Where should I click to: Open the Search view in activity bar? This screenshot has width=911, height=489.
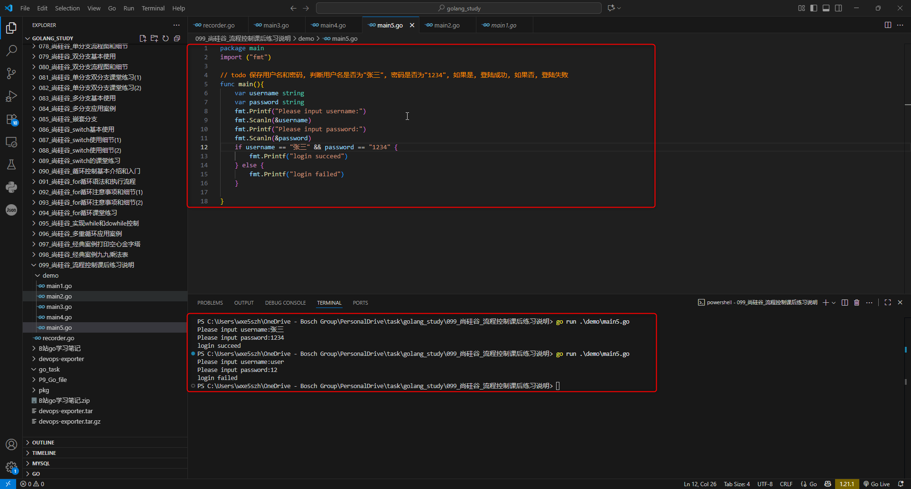click(11, 50)
